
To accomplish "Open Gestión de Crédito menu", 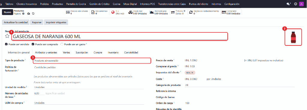I will 100,4.
